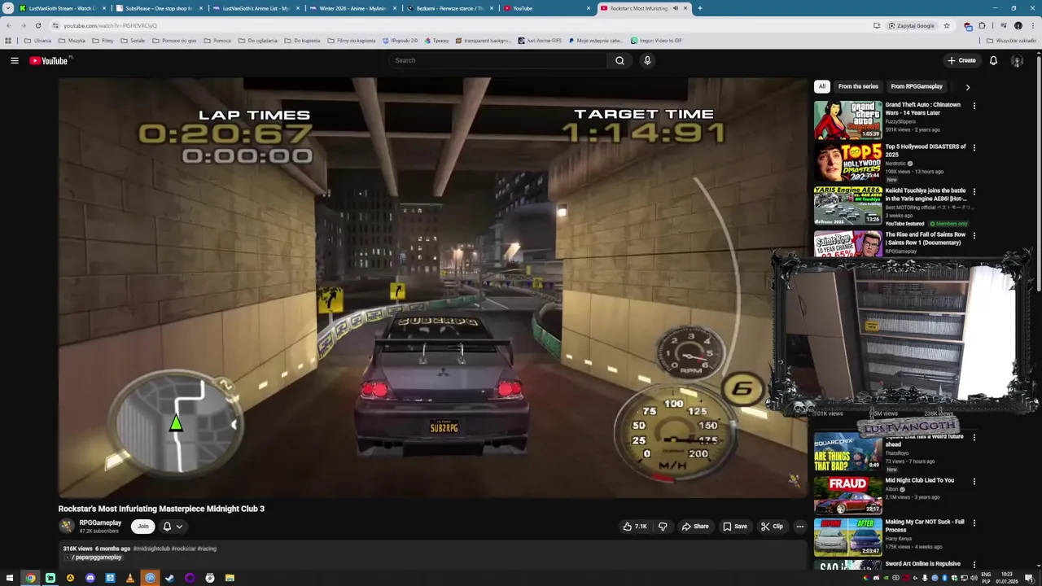
Task: Open YouTube notifications bell
Action: point(993,60)
